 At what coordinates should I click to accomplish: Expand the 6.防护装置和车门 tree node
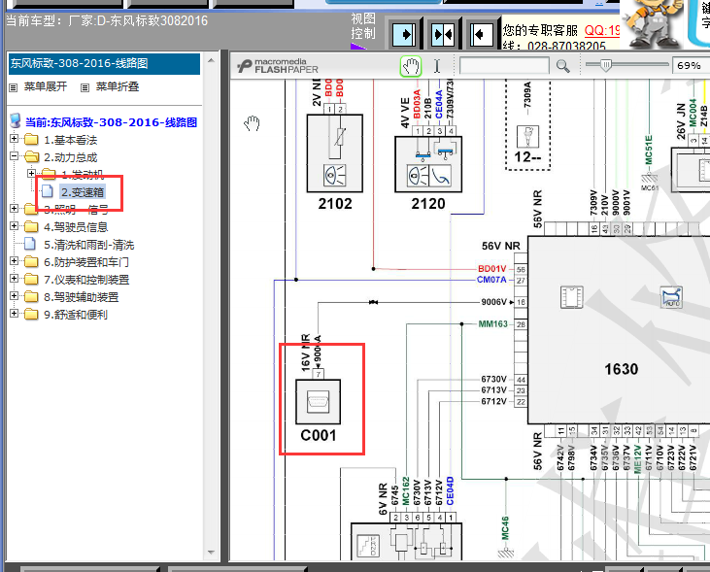click(x=14, y=261)
